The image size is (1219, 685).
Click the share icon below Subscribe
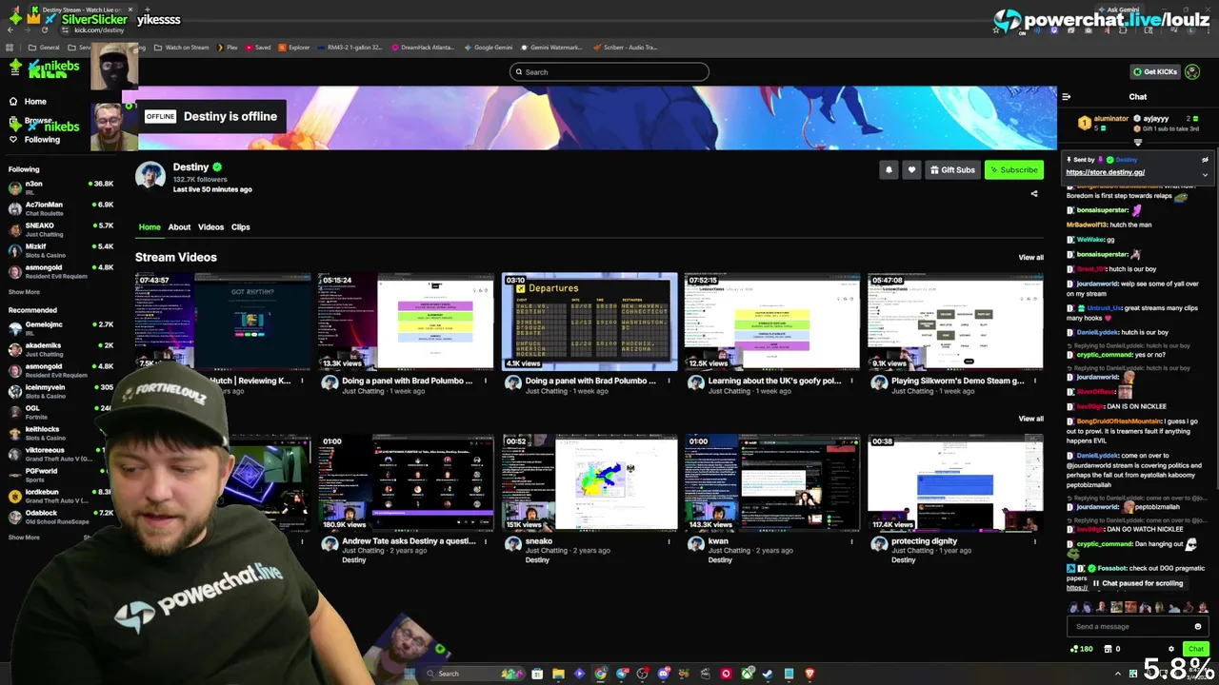[x=1034, y=194]
